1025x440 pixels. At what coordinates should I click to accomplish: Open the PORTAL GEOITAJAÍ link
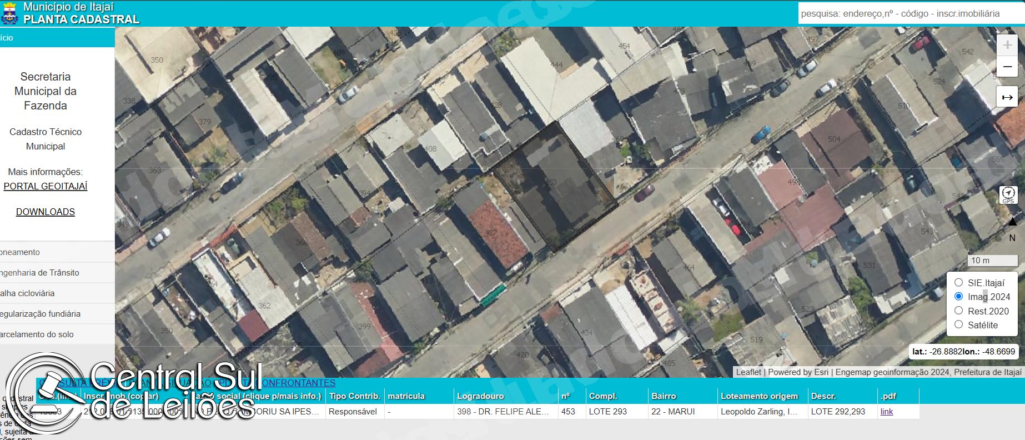click(x=46, y=186)
